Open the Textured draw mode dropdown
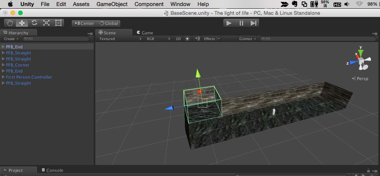This screenshot has height=176, width=380. (x=120, y=39)
